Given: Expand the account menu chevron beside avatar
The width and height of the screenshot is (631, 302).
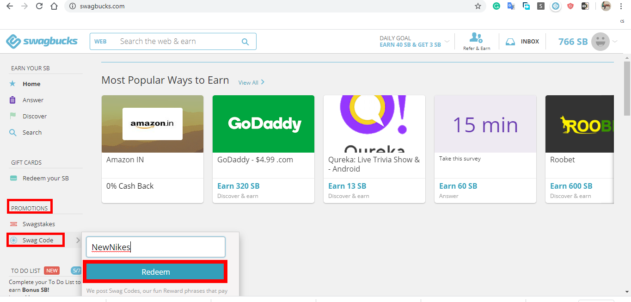Looking at the screenshot, I should [615, 42].
